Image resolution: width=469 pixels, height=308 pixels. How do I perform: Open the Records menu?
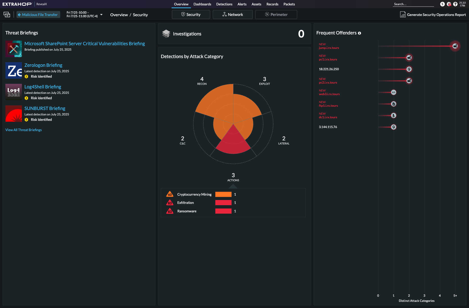coord(272,4)
